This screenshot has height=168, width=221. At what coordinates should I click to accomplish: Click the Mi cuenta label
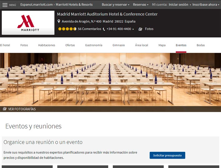tap(160, 5)
